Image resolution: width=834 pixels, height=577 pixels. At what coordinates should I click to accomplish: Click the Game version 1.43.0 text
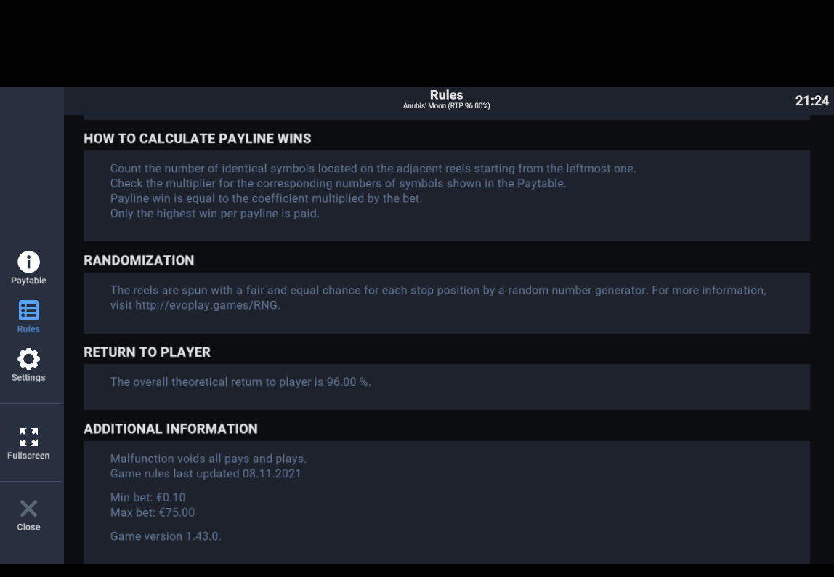pyautogui.click(x=166, y=536)
